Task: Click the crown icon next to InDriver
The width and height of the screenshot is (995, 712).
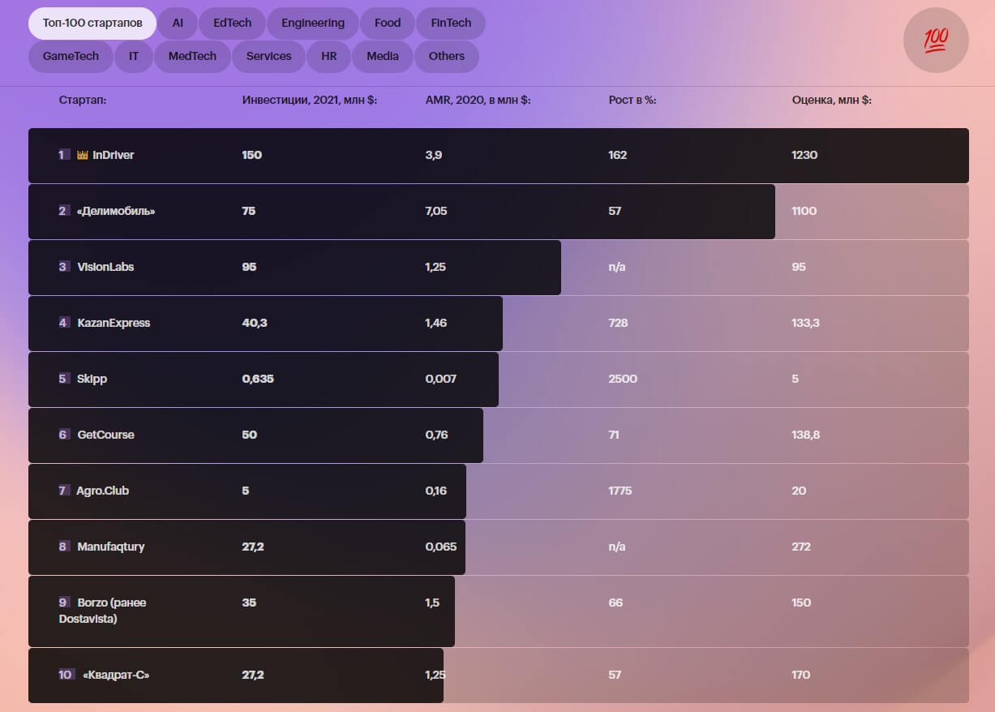Action: click(82, 155)
